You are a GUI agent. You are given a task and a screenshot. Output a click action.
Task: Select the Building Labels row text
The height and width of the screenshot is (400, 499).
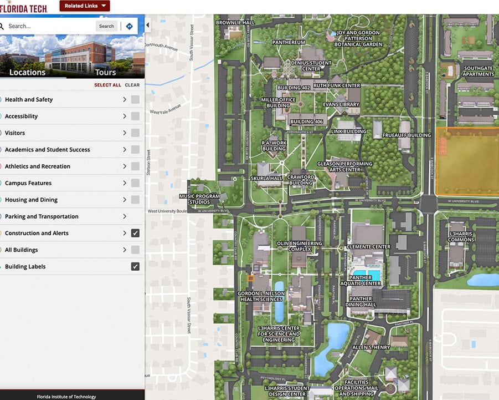[x=25, y=266]
